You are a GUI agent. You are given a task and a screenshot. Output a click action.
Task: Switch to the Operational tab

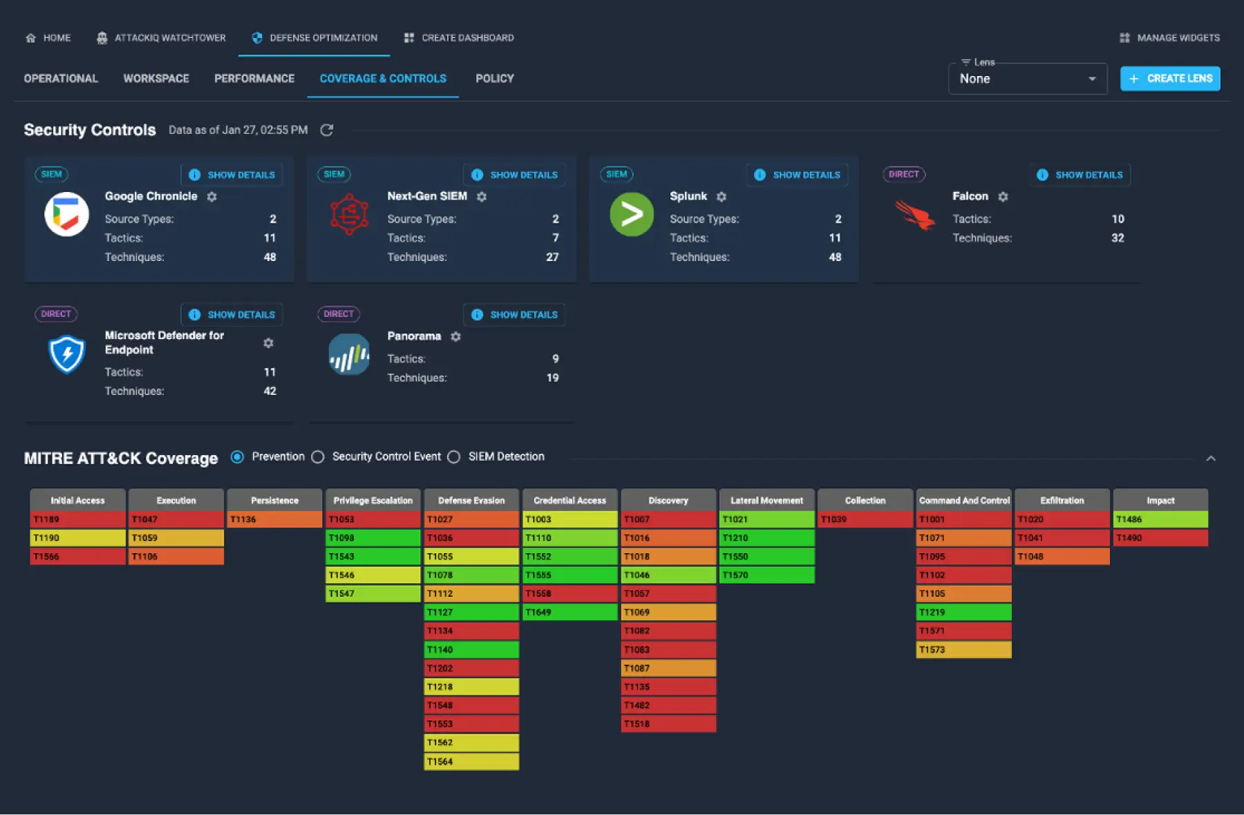61,79
